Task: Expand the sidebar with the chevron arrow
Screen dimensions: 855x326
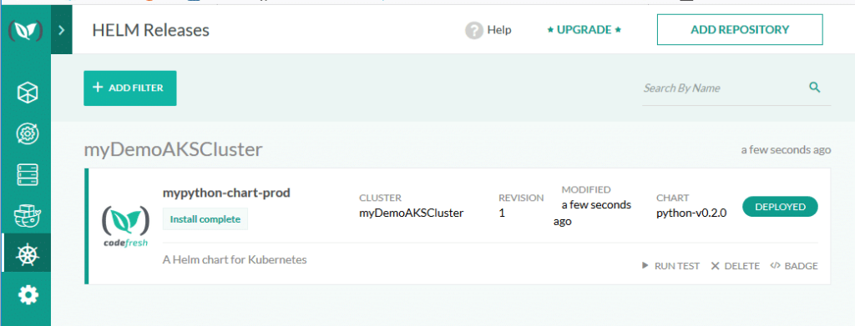Action: click(62, 30)
